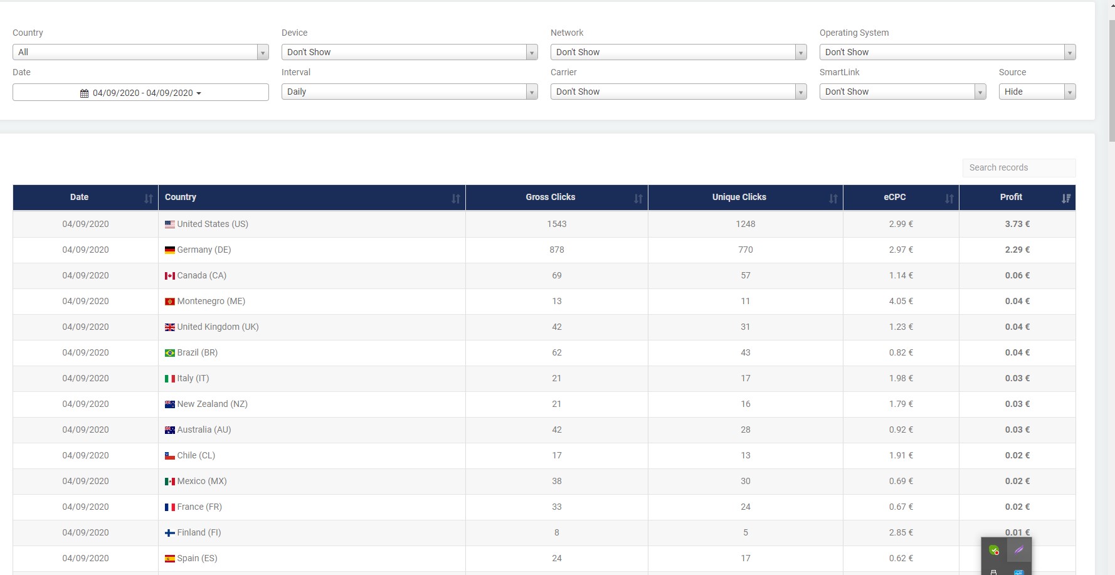Open the date range picker
Viewport: 1115px width, 575px height.
point(140,92)
